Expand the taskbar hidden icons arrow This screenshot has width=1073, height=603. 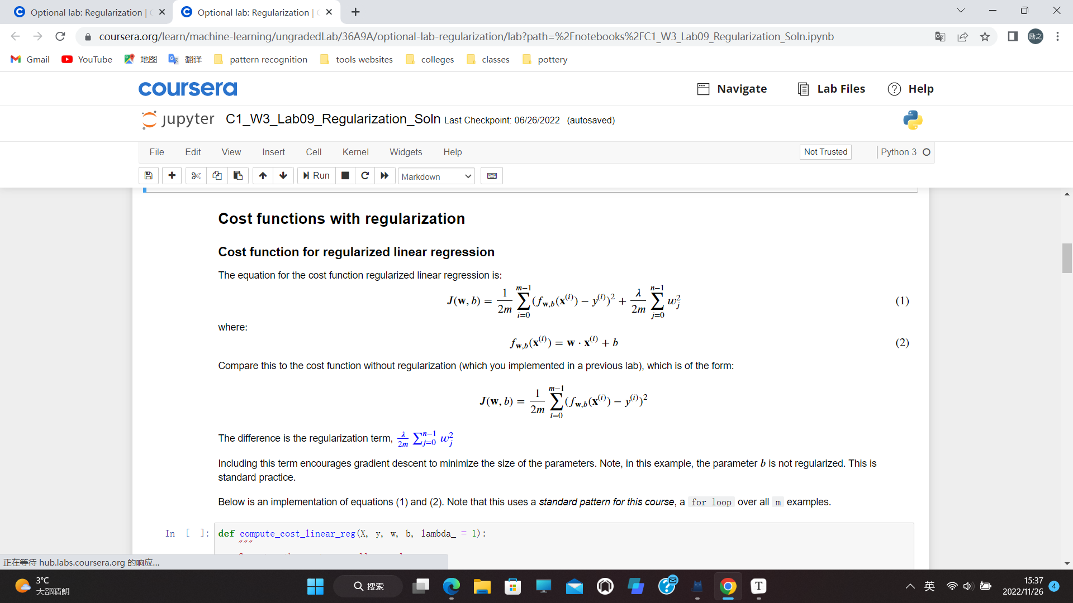909,586
